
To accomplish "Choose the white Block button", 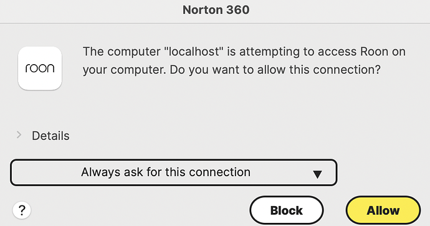I will (287, 210).
